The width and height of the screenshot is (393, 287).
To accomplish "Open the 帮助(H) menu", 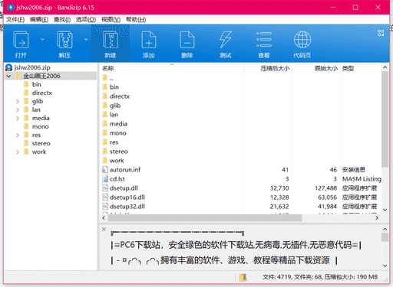I will (136, 20).
